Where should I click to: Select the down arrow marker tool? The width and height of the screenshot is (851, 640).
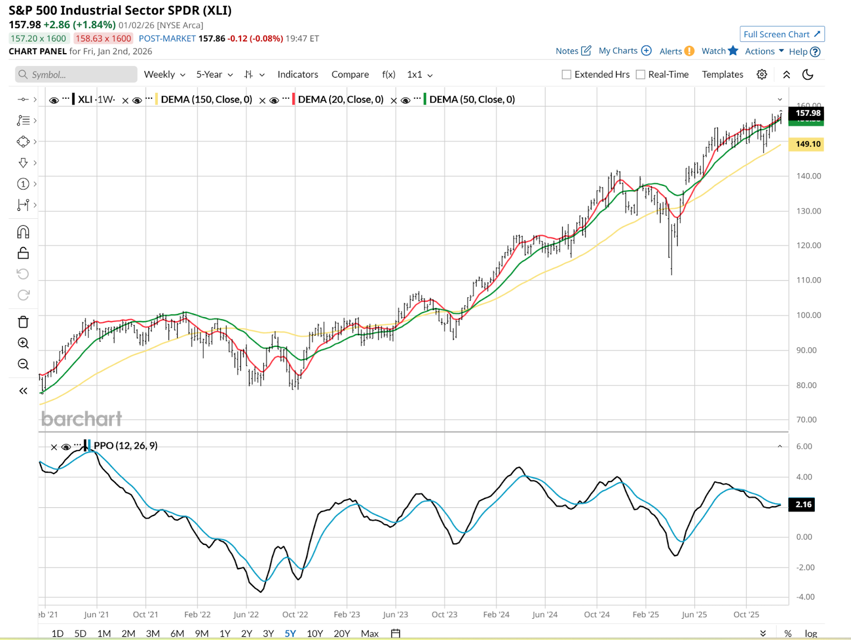(x=23, y=163)
